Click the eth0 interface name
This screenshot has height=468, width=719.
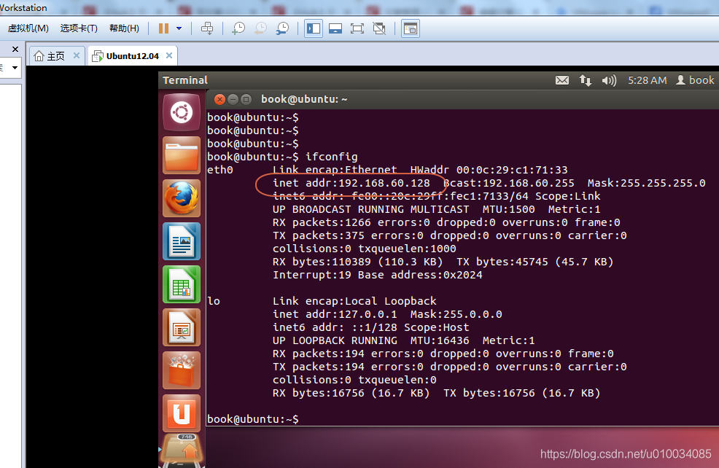coord(220,170)
